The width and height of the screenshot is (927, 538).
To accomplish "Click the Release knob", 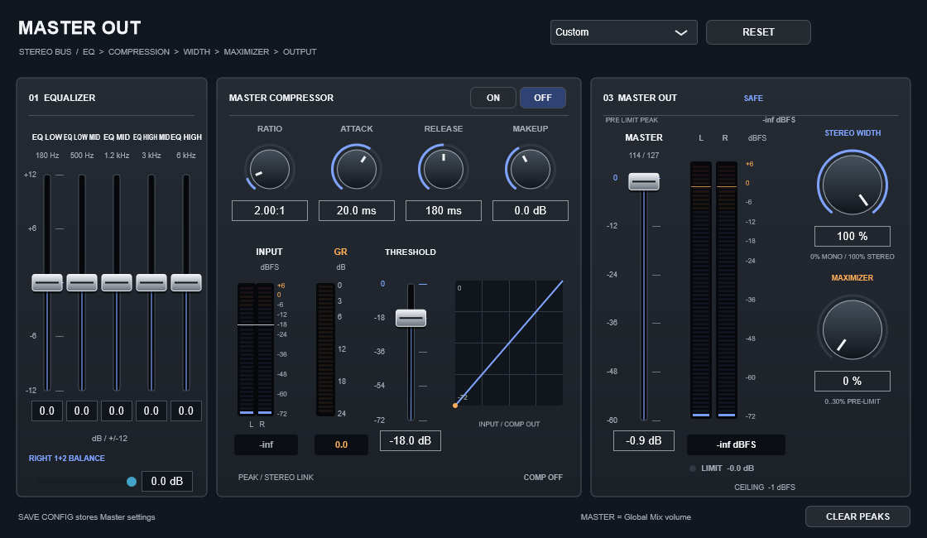I will pos(444,169).
